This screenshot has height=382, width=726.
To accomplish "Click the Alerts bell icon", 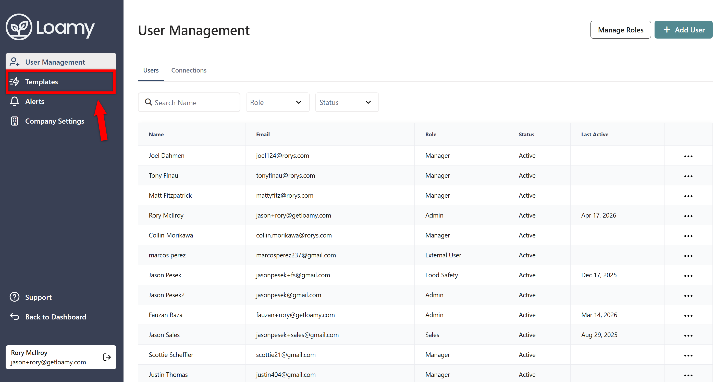I will click(x=14, y=101).
